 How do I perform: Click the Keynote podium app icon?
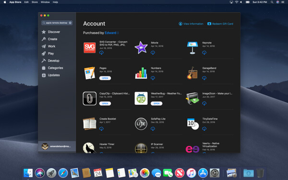pos(192,48)
